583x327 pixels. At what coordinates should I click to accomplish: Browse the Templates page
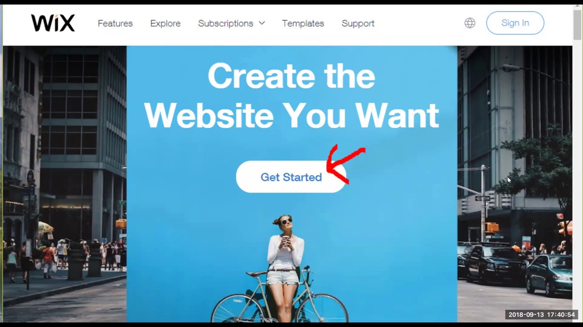pos(303,23)
